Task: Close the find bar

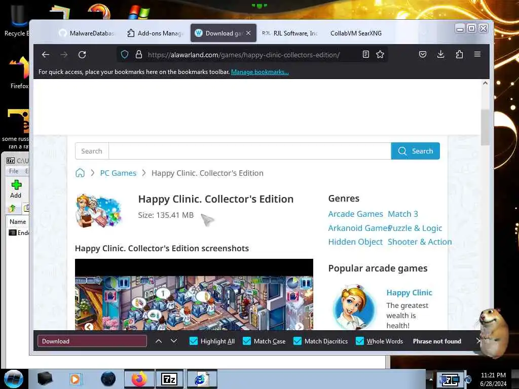Action: (478, 341)
